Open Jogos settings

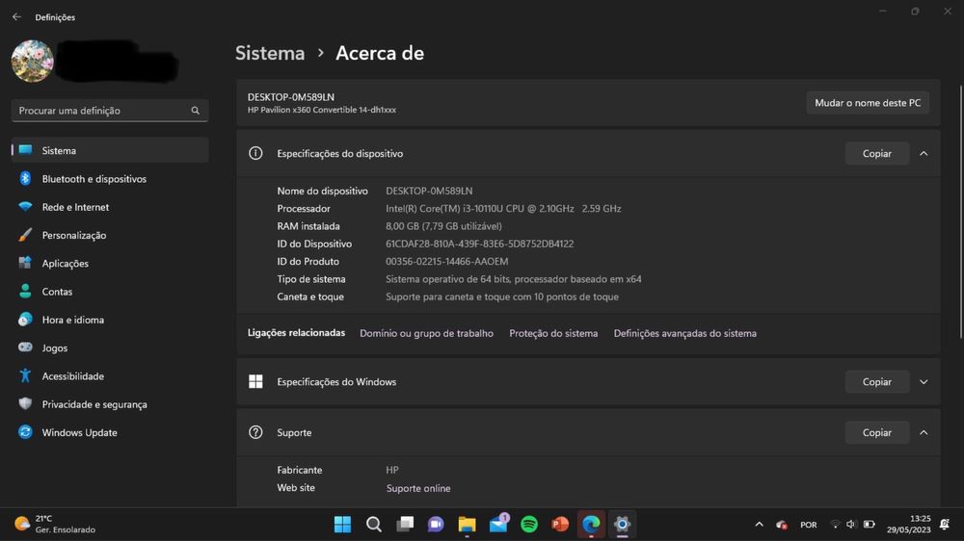click(110, 348)
